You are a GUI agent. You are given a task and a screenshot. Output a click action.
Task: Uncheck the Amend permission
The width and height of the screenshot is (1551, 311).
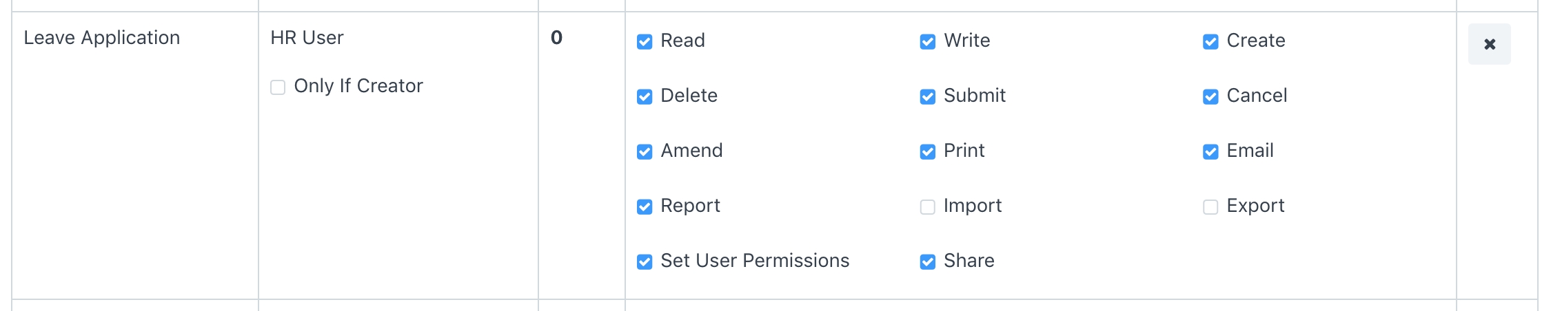coord(645,152)
